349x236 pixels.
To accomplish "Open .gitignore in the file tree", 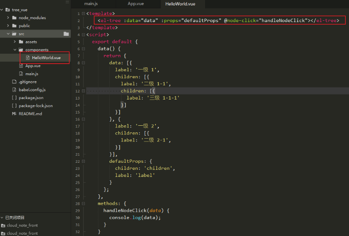I will click(x=27, y=82).
